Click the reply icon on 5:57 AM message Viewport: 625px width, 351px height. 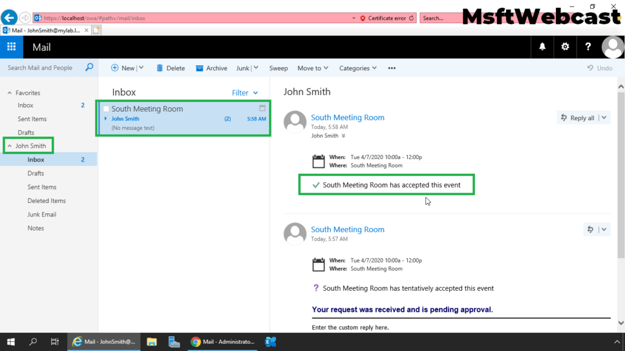(590, 229)
